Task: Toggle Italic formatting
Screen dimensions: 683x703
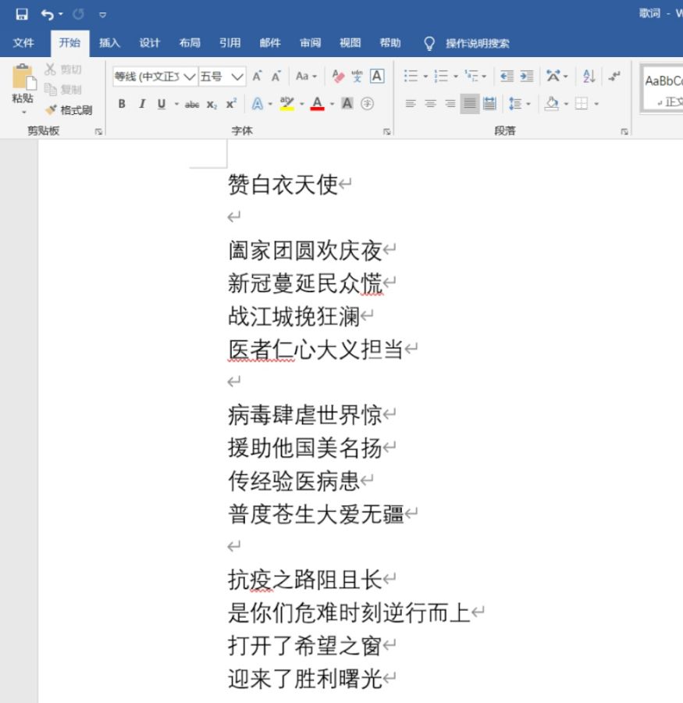Action: (x=141, y=104)
